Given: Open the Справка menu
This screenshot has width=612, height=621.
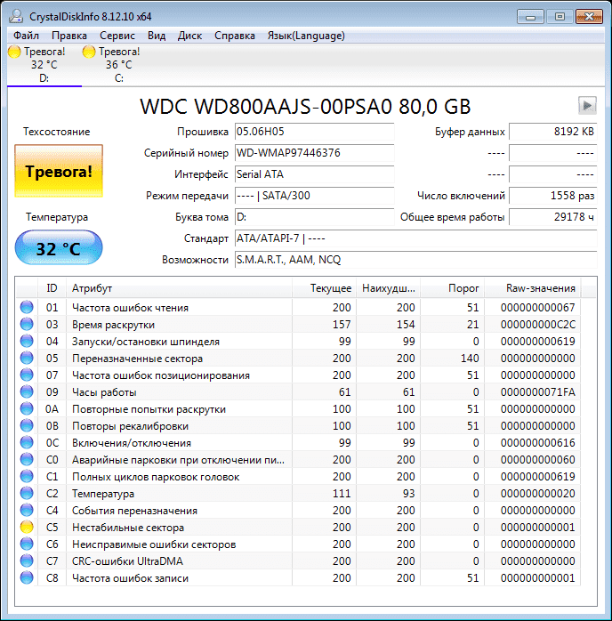Looking at the screenshot, I should click(235, 36).
